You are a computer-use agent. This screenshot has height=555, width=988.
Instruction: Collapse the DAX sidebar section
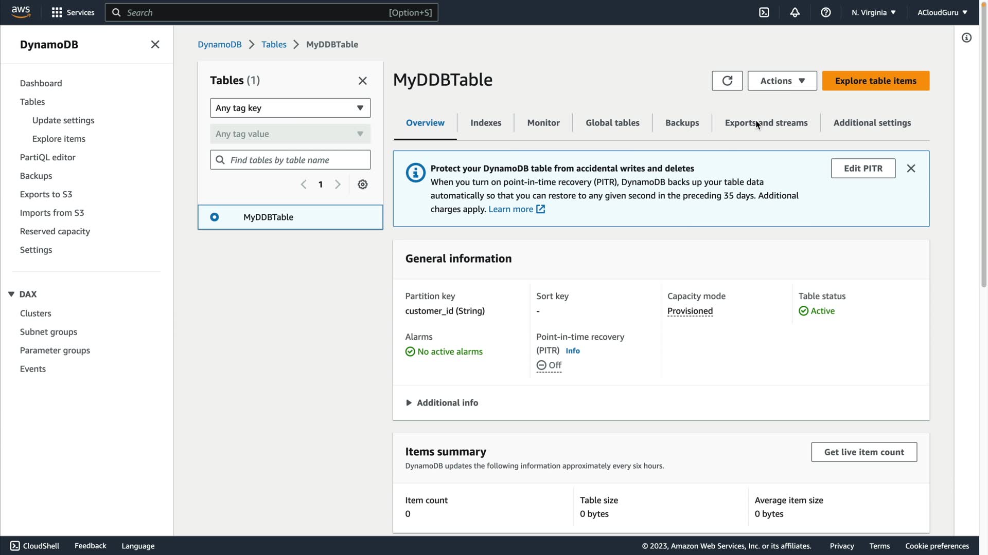[11, 294]
